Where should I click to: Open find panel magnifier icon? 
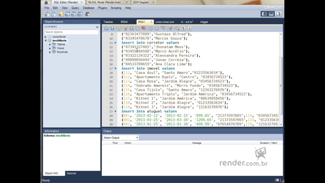click(177, 28)
